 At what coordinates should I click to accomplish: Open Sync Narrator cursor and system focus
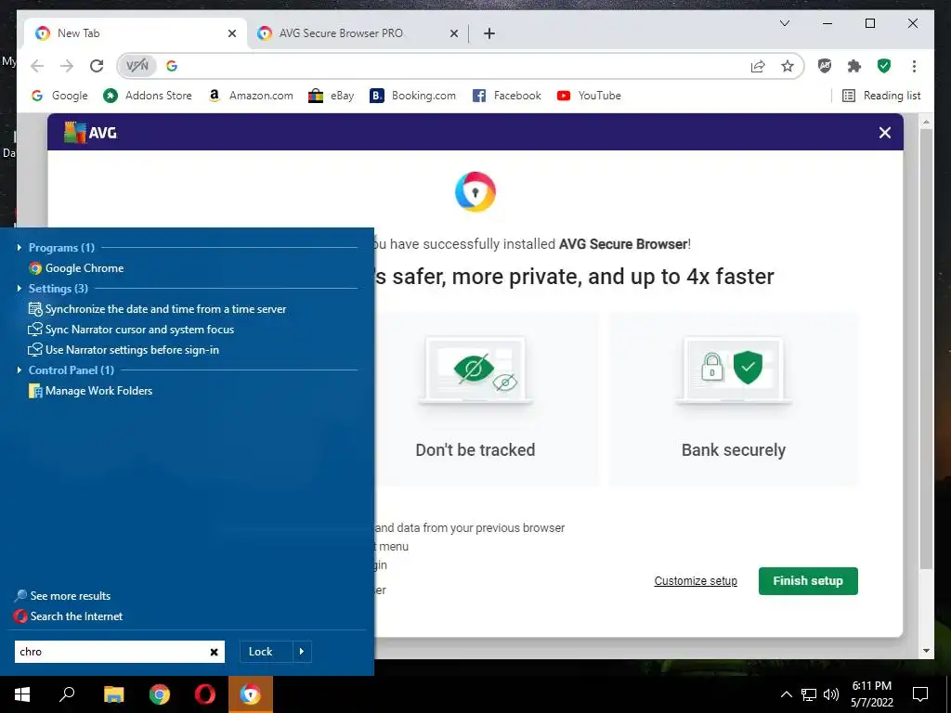(132, 330)
